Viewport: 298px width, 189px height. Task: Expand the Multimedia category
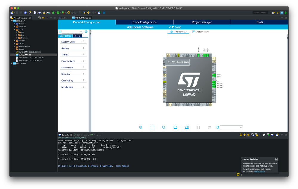[x=73, y=67]
